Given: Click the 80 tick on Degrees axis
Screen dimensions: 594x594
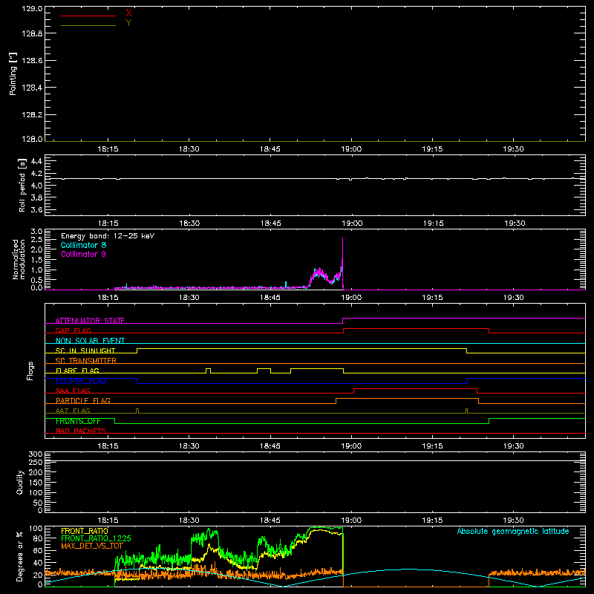Looking at the screenshot, I should 38,538.
